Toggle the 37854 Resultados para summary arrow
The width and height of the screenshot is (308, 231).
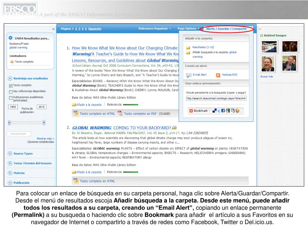point(11,38)
